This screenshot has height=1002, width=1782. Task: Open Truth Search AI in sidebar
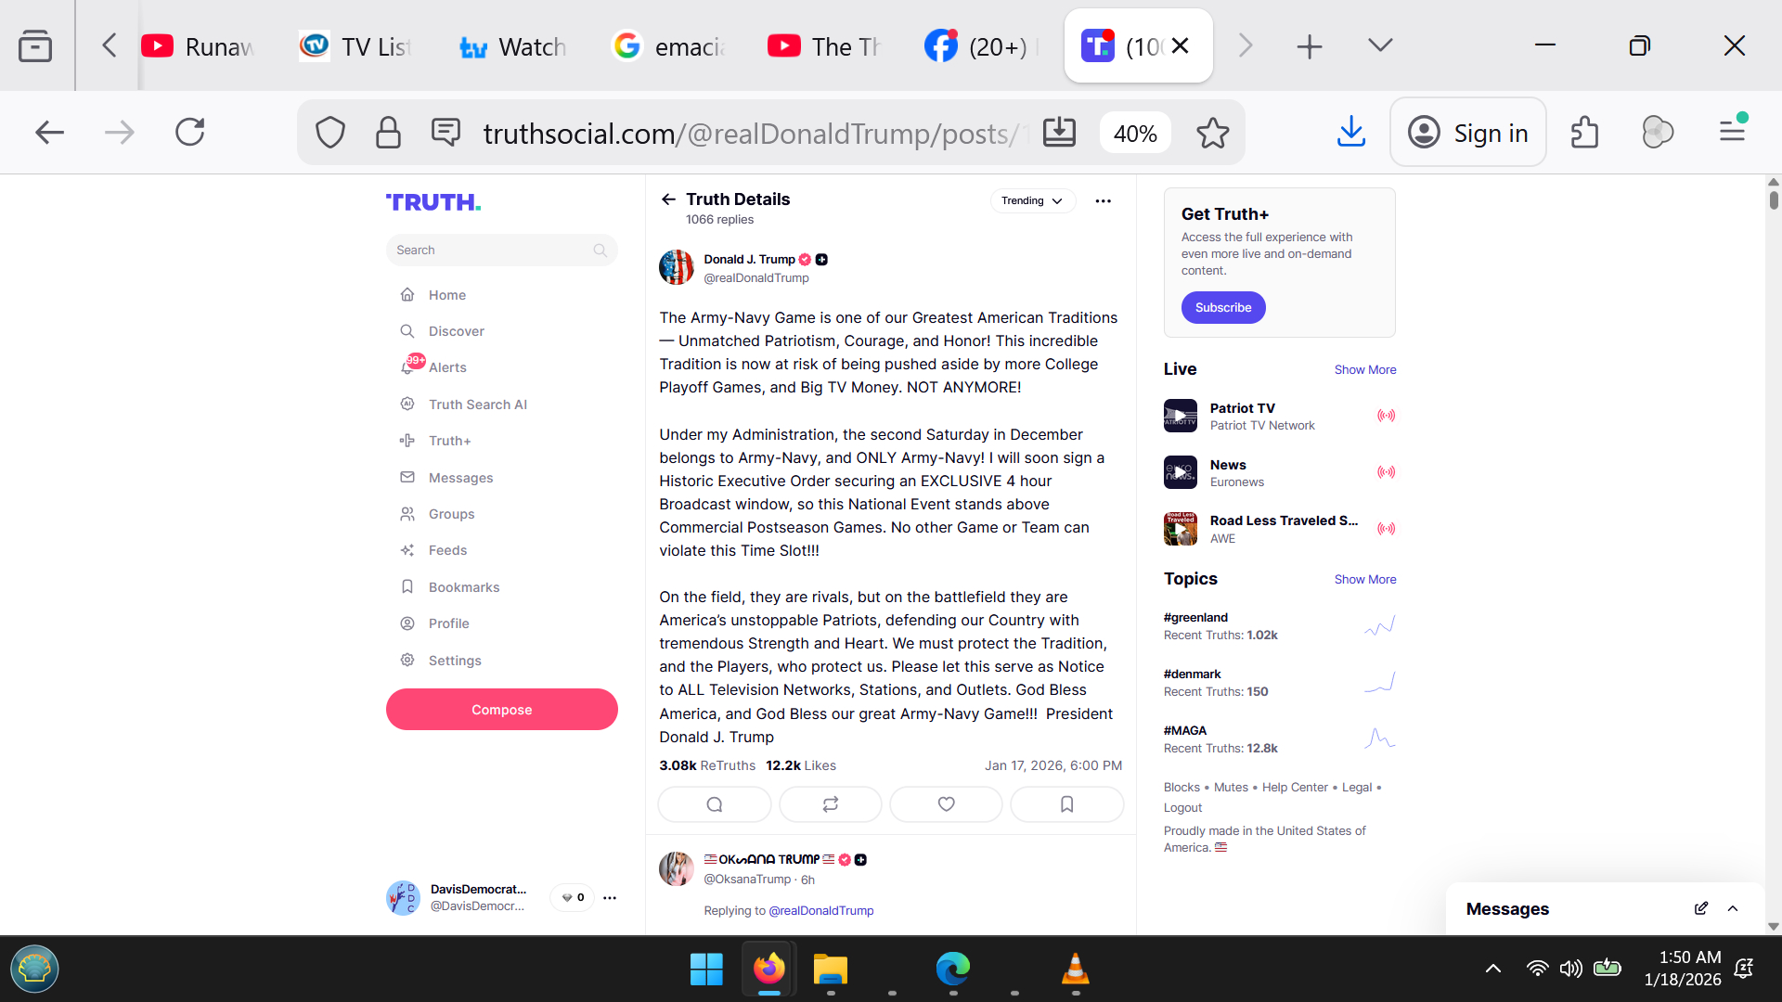477,405
